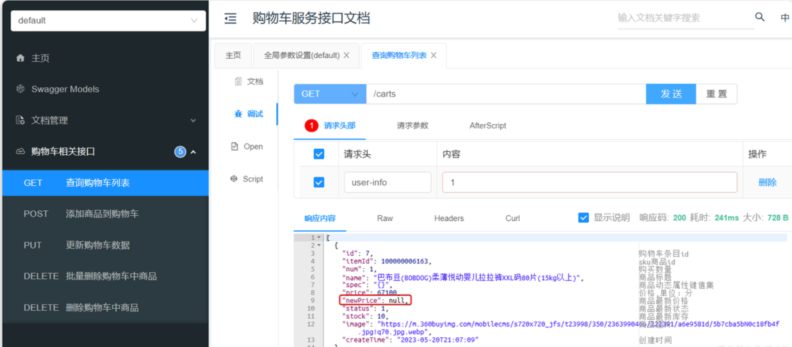Click the sidebar collapse menu icon

point(230,18)
